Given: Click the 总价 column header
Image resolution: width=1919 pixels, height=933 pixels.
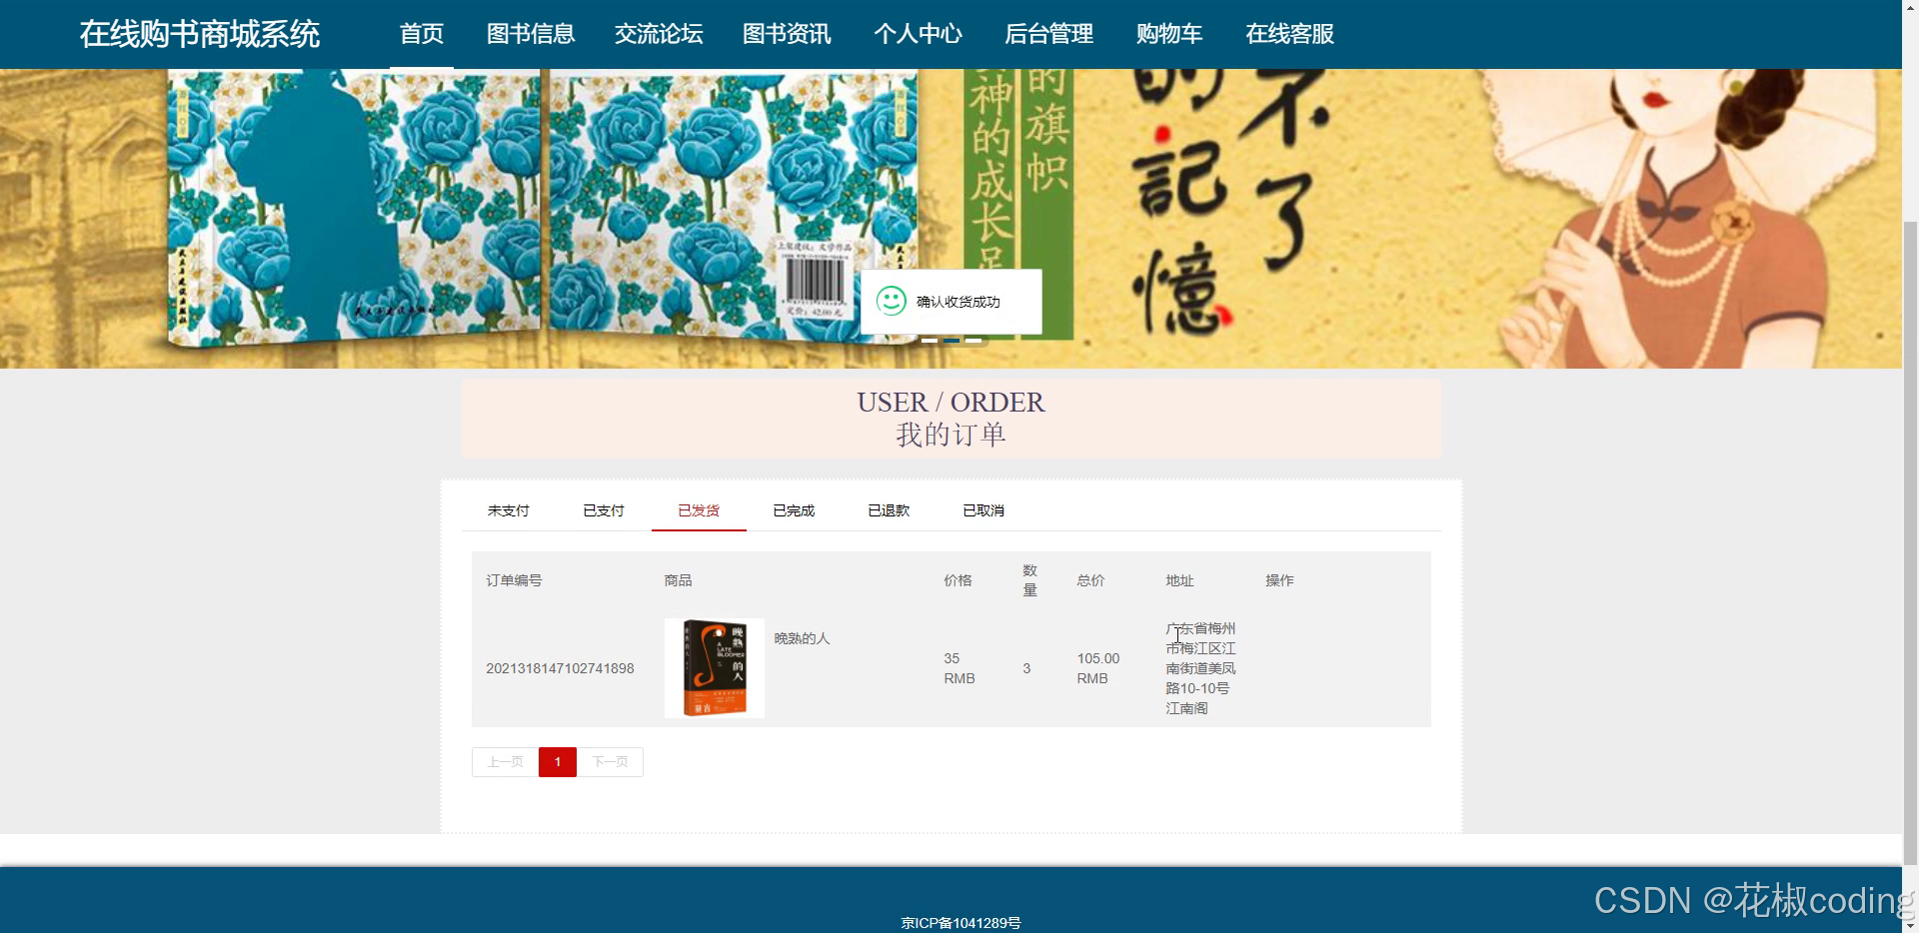Looking at the screenshot, I should [x=1090, y=580].
